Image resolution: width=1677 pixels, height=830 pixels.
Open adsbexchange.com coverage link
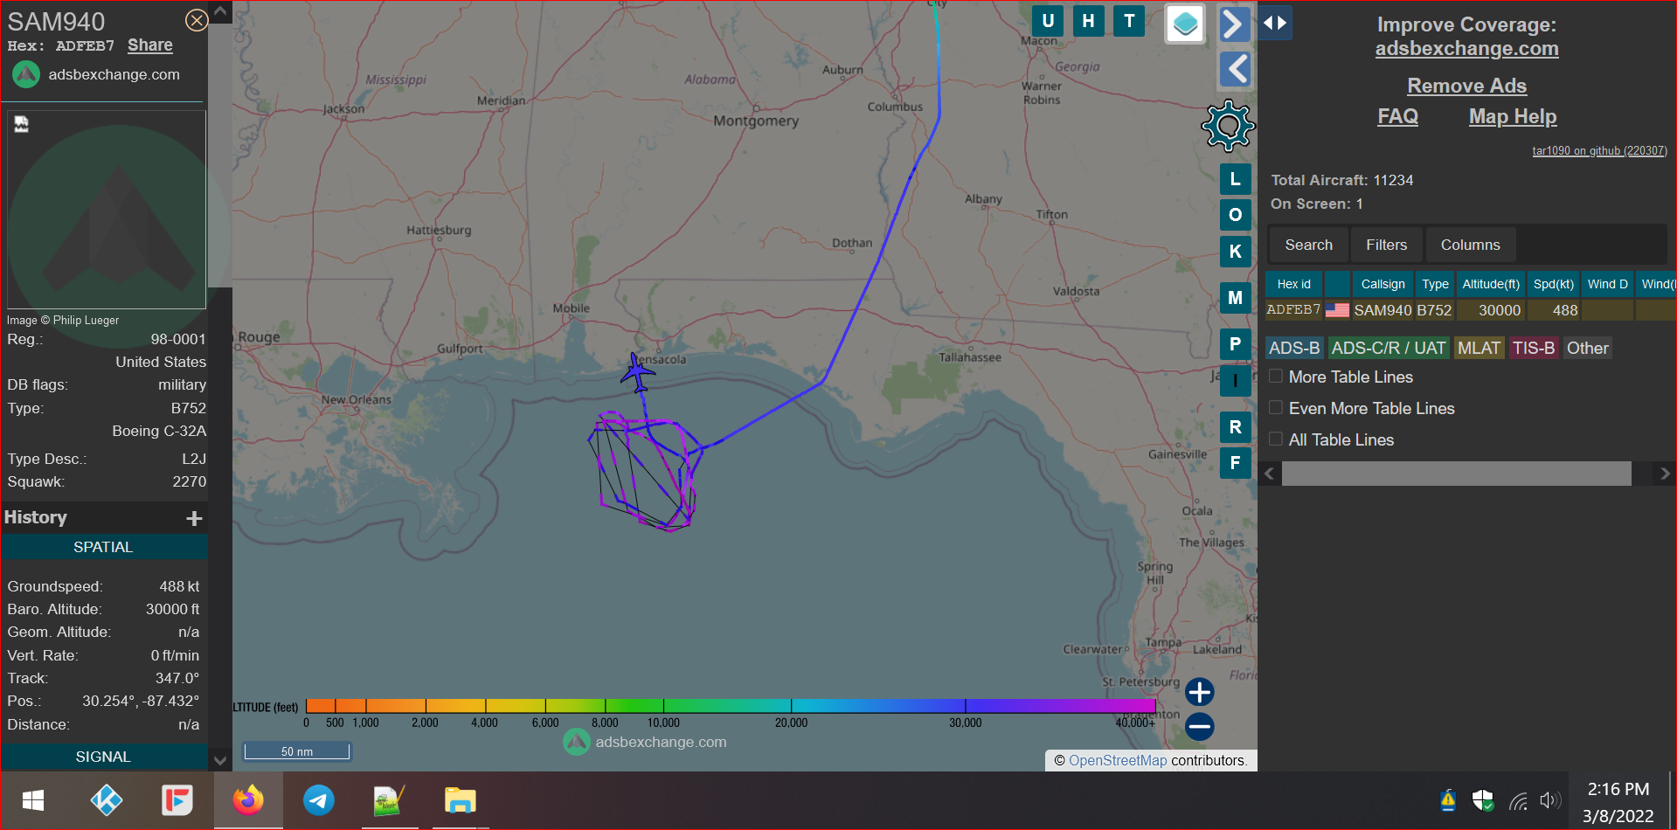[1466, 49]
